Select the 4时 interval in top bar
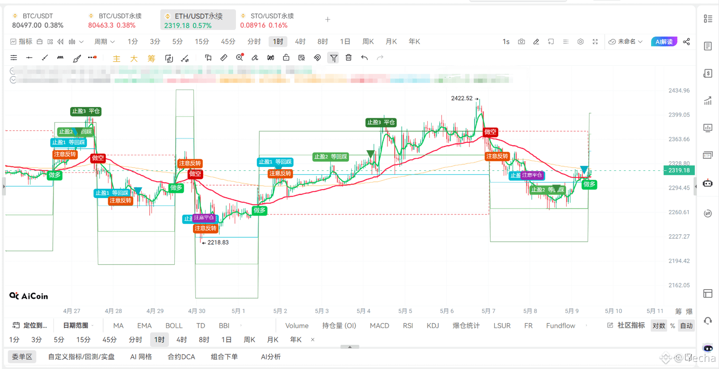 pyautogui.click(x=300, y=41)
